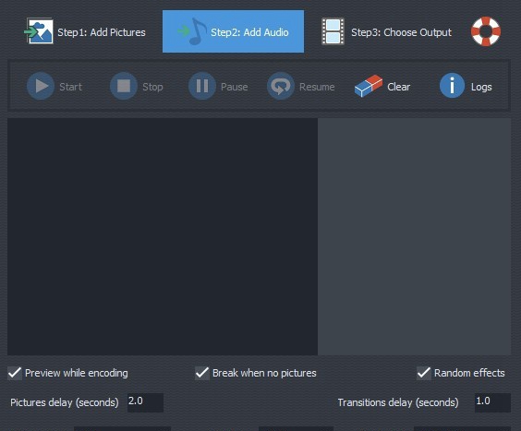This screenshot has height=431, width=521.
Task: Uncheck Preview while encoding
Action: 15,373
